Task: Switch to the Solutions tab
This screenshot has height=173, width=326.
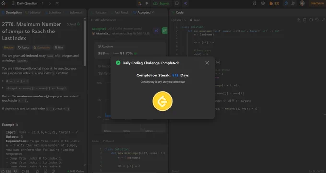Action: pos(53,12)
